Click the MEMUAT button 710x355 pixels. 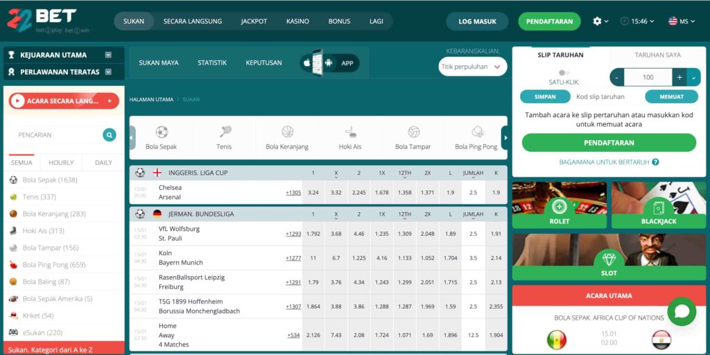[x=671, y=96]
